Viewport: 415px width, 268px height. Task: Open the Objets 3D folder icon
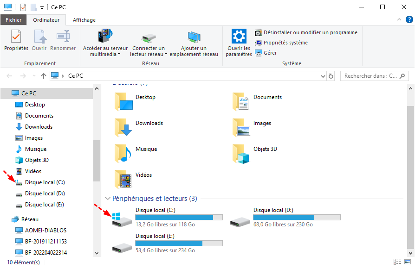pyautogui.click(x=241, y=154)
